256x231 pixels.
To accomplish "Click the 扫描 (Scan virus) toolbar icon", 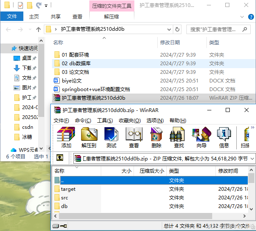I will pos(247,134).
